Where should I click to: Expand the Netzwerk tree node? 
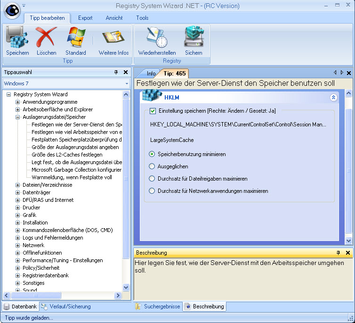pyautogui.click(x=17, y=245)
